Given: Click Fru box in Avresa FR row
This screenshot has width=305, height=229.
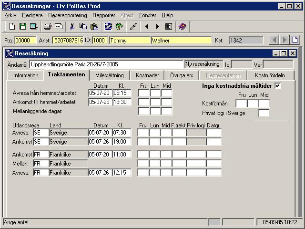Looking at the screenshot, I should [143, 173].
